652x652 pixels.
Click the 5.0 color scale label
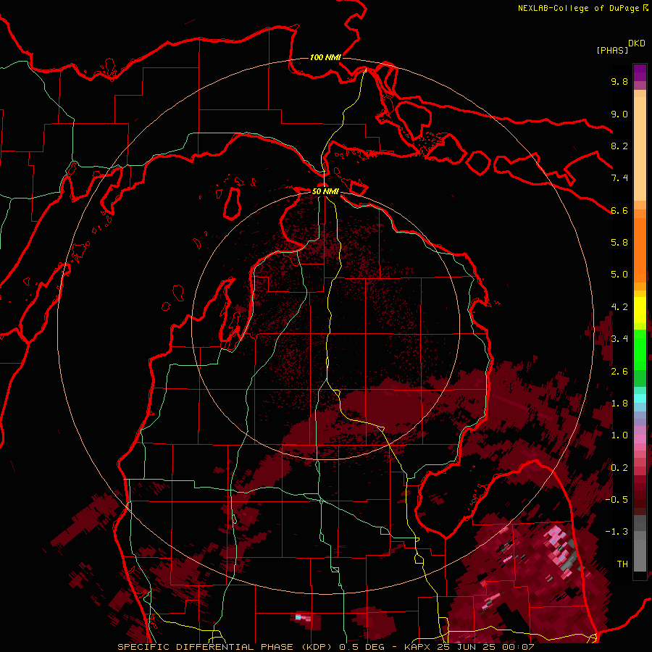tap(619, 275)
